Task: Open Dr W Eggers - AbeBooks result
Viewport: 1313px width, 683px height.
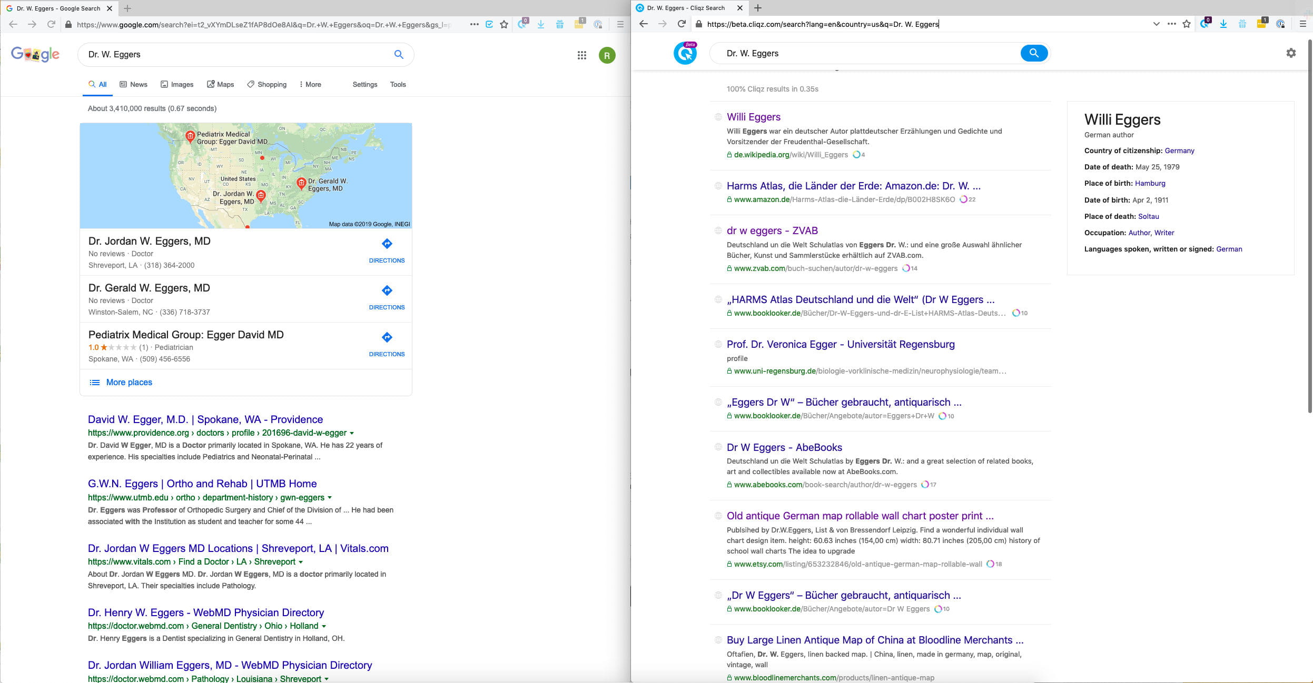Action: pos(784,447)
